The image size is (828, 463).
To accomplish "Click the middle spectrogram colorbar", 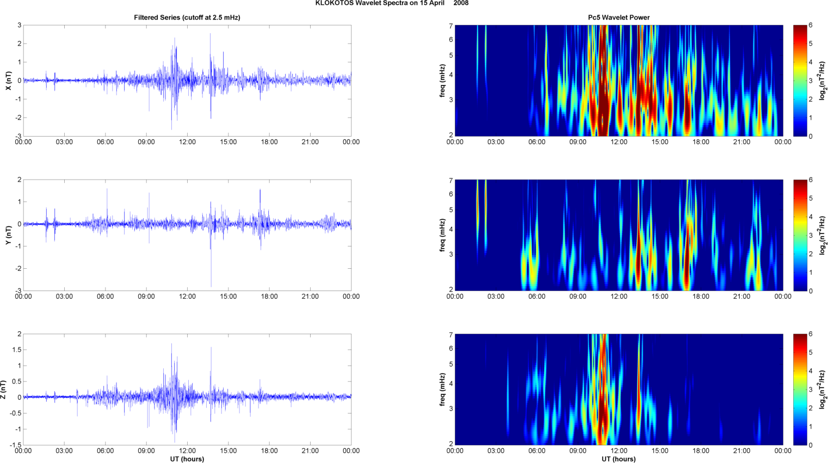I will click(800, 235).
